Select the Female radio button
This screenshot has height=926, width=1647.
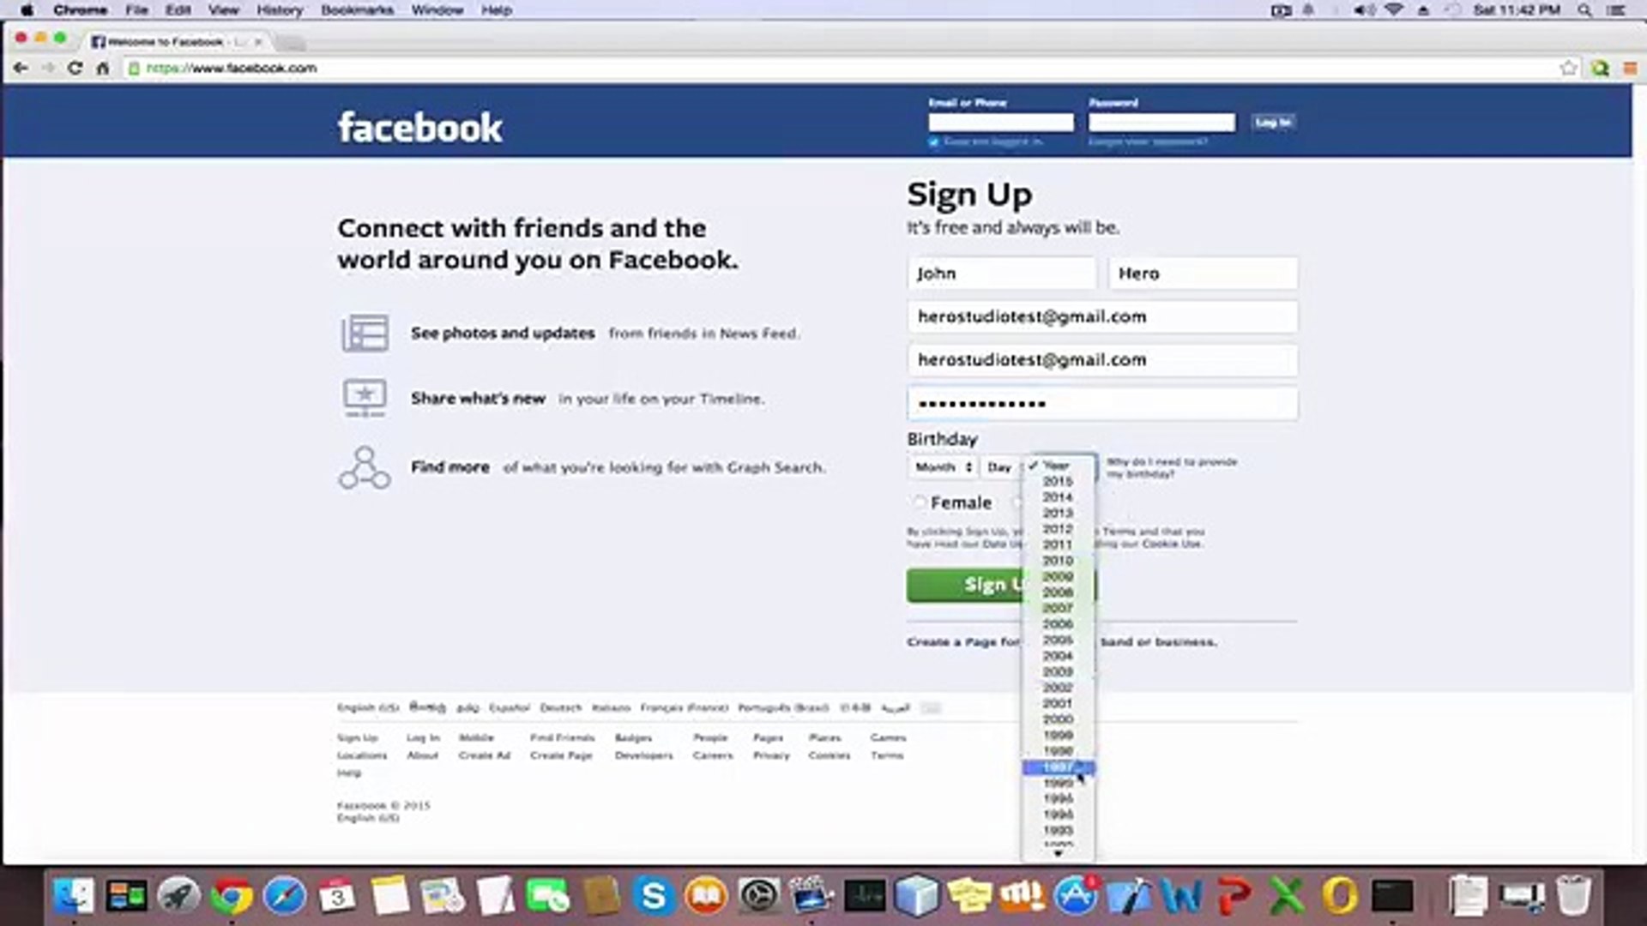click(919, 502)
